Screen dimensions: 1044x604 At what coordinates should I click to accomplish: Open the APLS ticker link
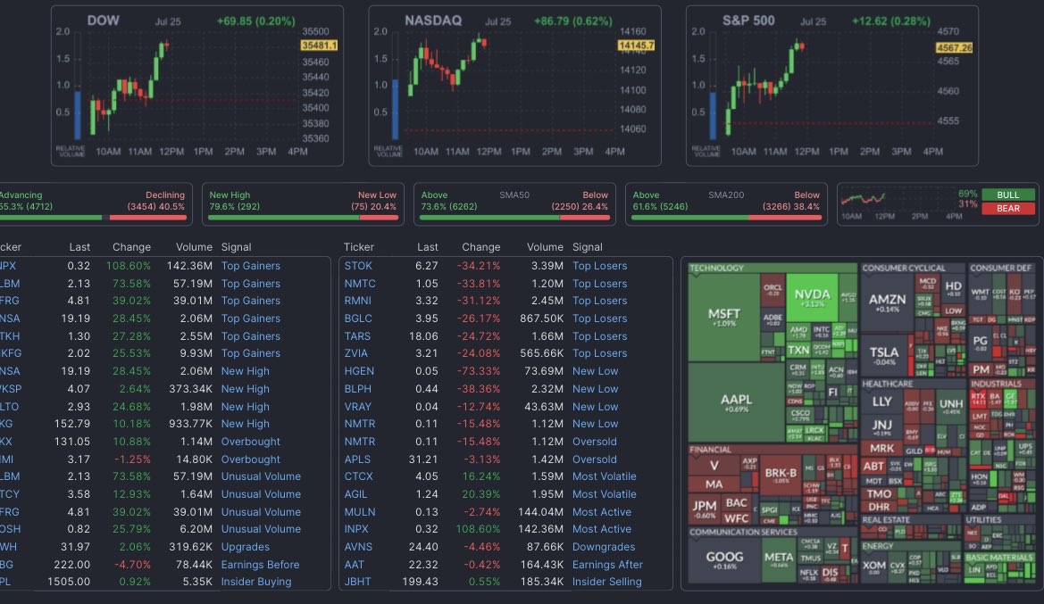point(357,459)
